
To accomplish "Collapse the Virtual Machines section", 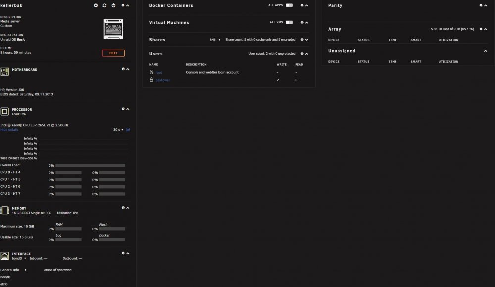I will coord(307,22).
